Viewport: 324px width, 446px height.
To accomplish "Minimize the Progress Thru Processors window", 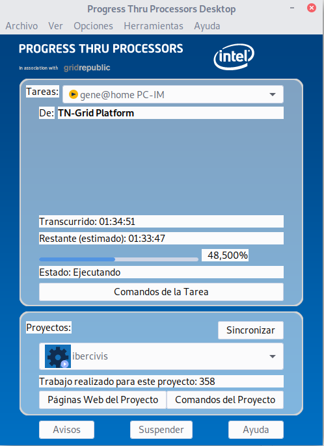I will pos(292,8).
